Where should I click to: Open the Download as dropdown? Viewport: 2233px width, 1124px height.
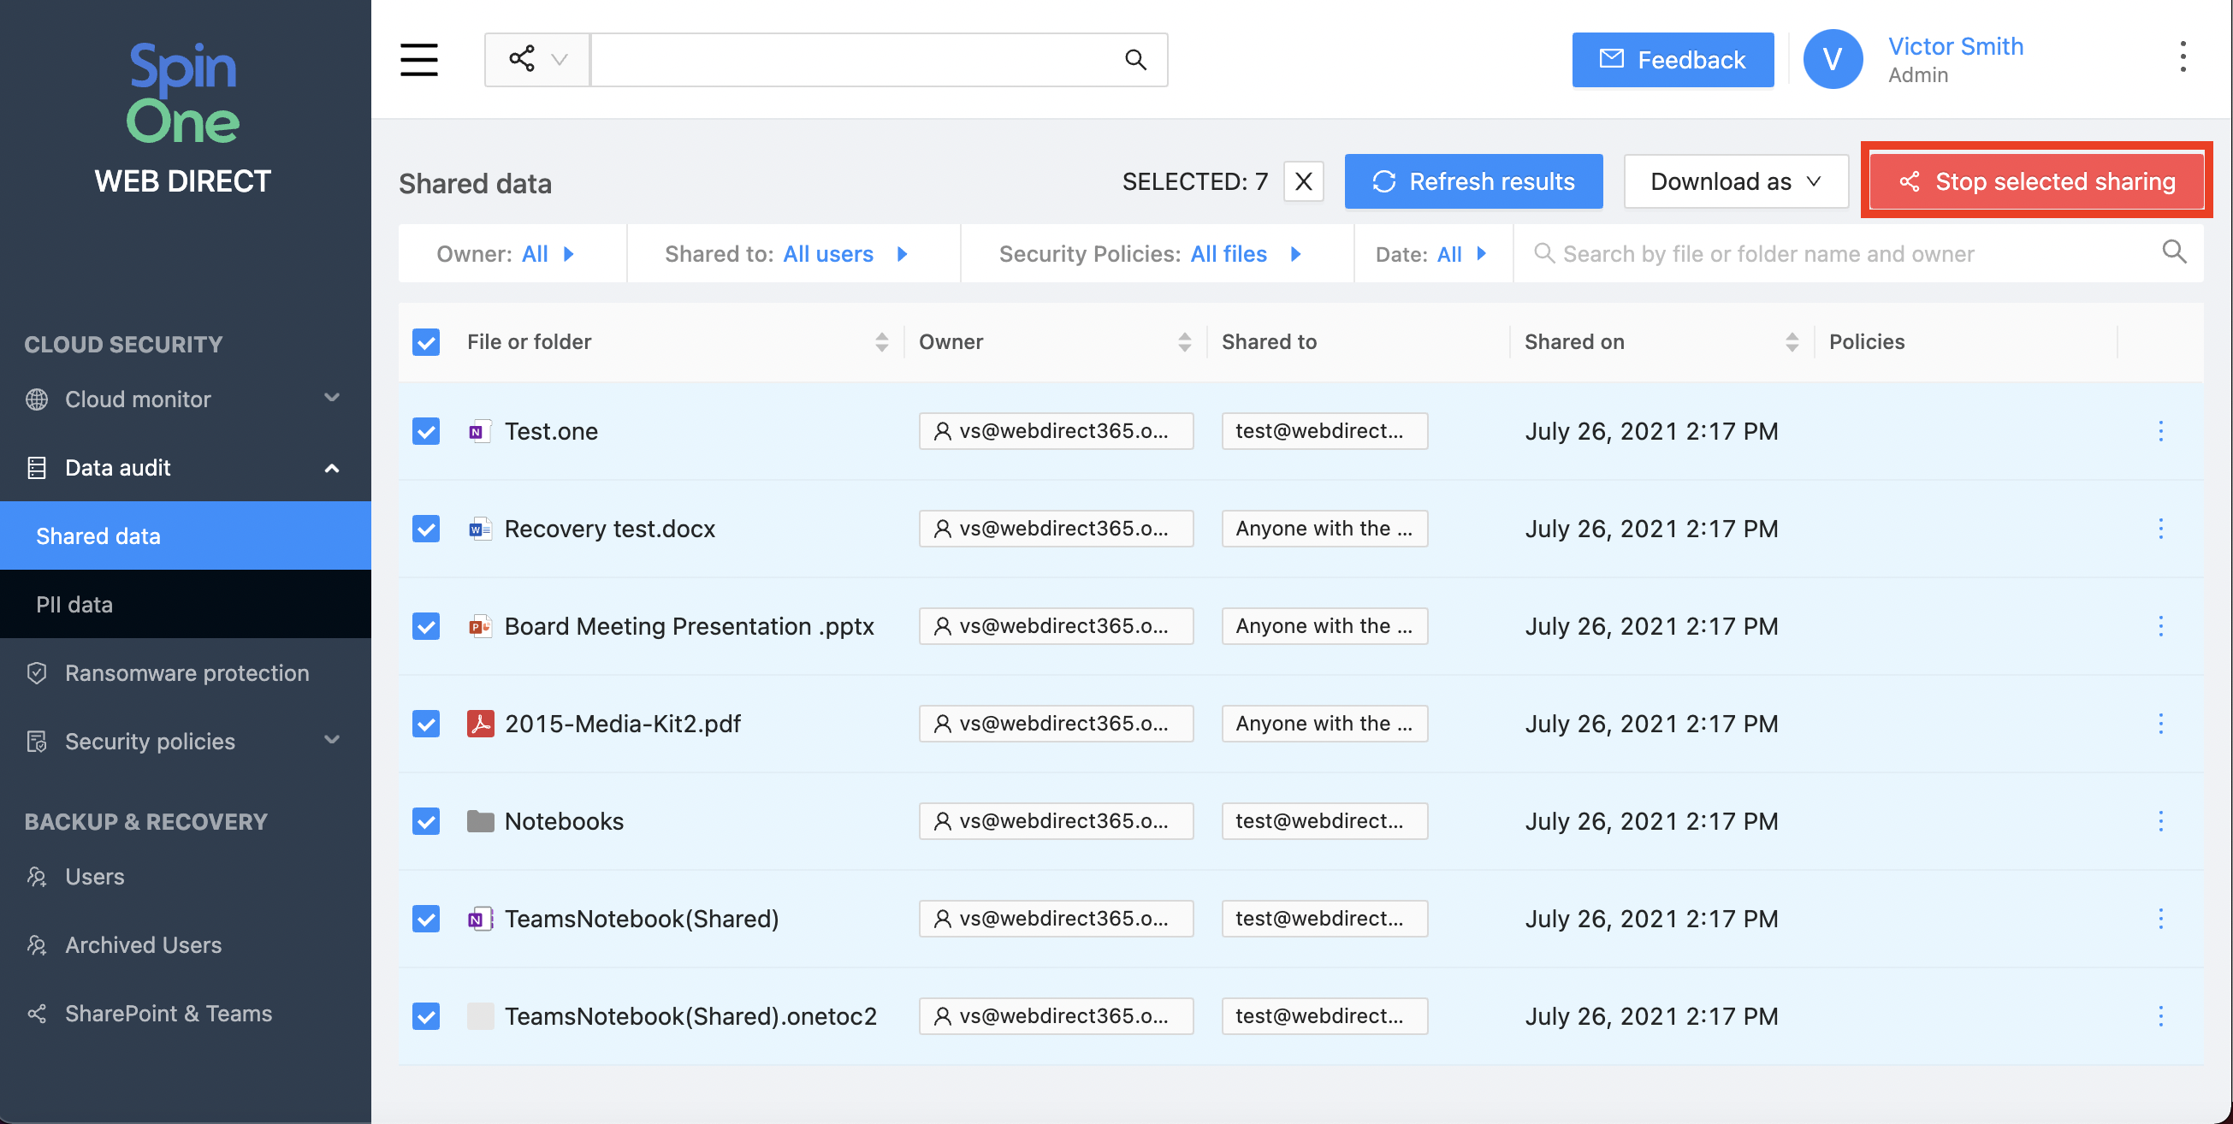pyautogui.click(x=1734, y=182)
